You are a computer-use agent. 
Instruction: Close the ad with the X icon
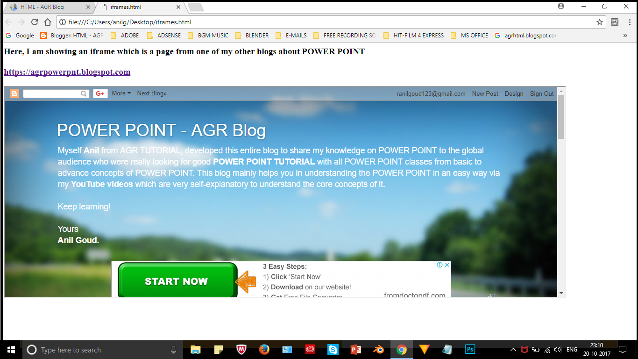[447, 265]
